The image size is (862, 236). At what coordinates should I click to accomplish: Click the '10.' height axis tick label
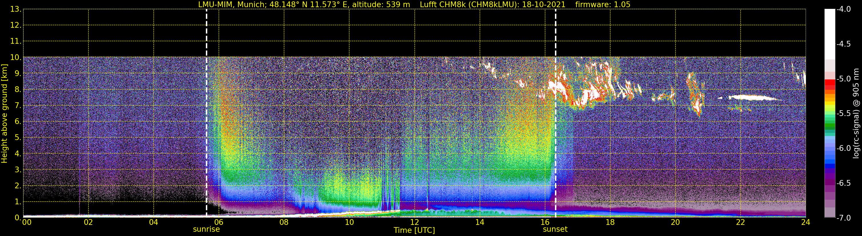point(16,57)
